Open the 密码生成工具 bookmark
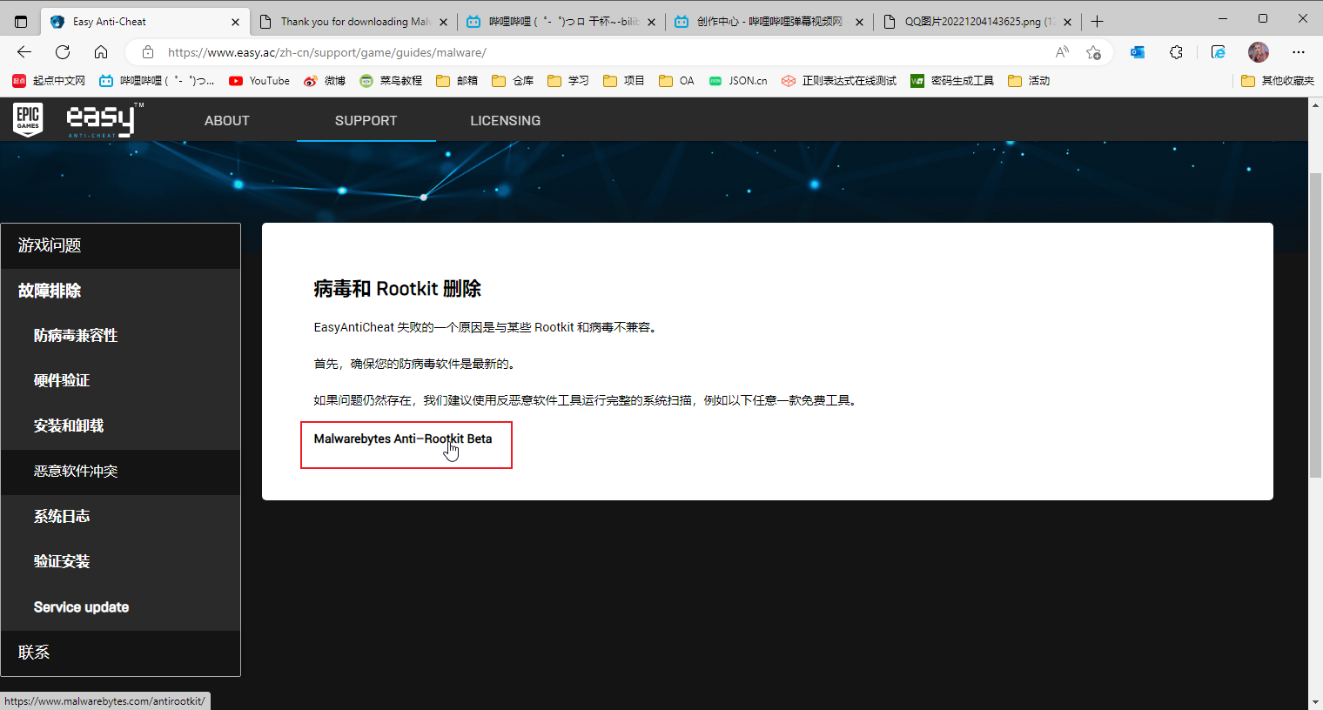The image size is (1323, 710). point(952,81)
